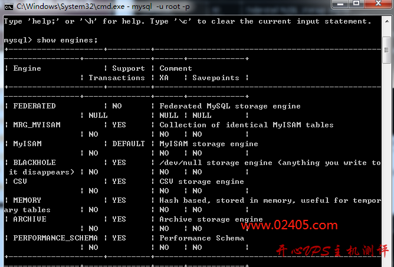Minimize the cmd.exe window
Viewport: 394px width, 267px height.
(x=340, y=4)
